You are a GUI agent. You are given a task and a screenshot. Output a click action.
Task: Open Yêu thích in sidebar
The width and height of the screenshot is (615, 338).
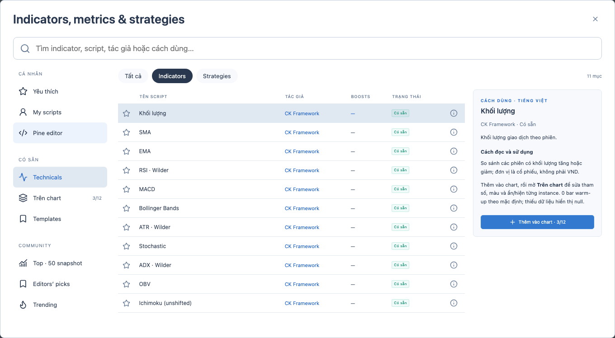pyautogui.click(x=60, y=91)
